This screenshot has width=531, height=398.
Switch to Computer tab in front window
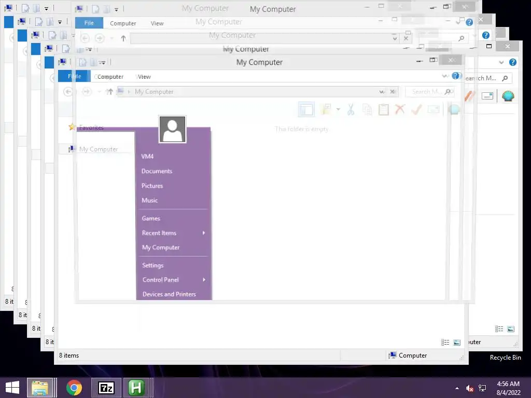point(109,77)
